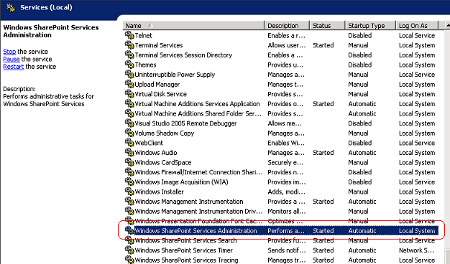The height and width of the screenshot is (264, 450).
Task: Click the gear icon beside Upload Manager
Action: [x=129, y=84]
